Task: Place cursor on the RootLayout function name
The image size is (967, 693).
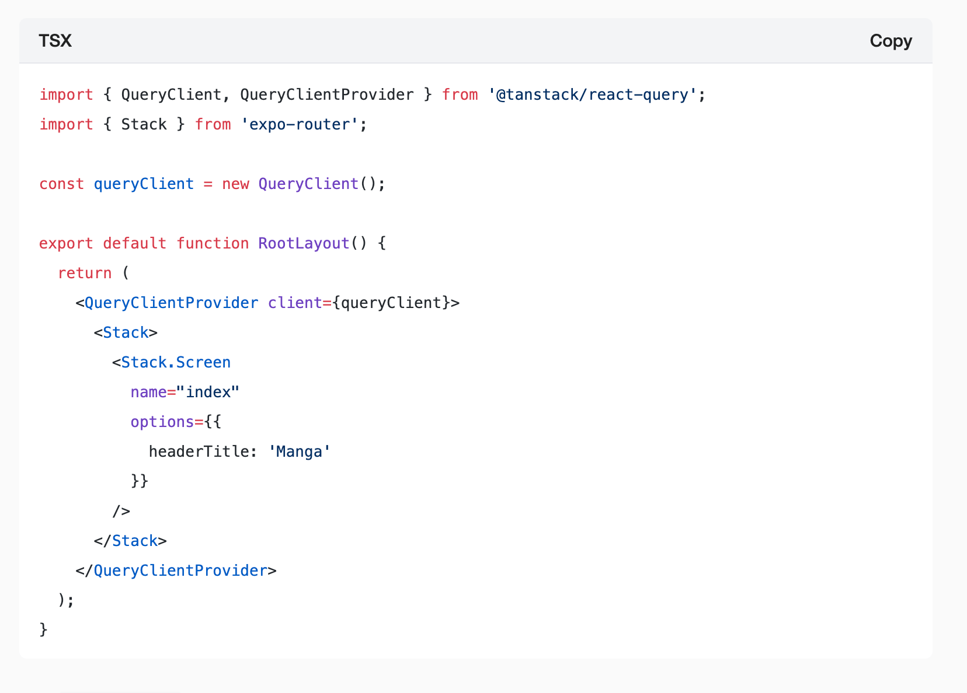Action: click(x=304, y=243)
